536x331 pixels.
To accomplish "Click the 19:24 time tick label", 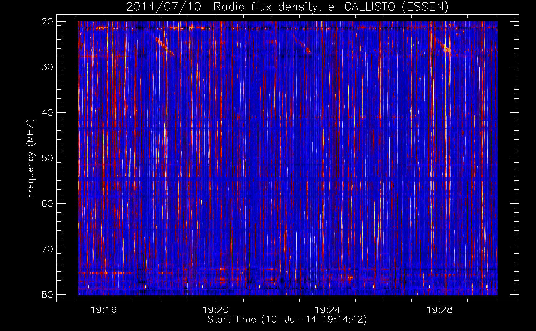I will 328,310.
